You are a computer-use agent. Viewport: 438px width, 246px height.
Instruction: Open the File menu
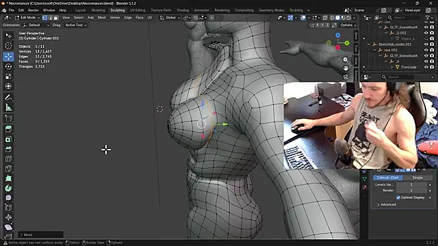click(x=11, y=10)
